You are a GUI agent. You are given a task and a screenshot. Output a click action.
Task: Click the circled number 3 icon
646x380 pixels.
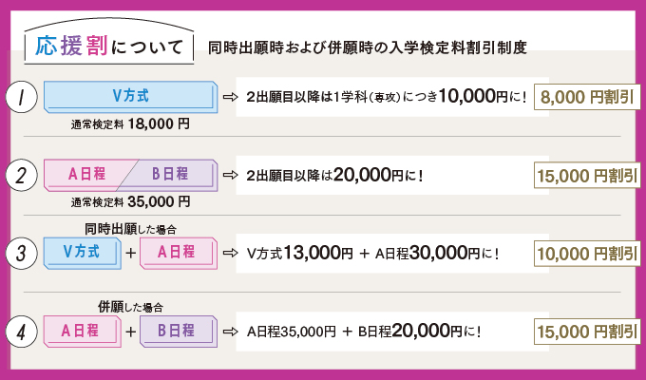coord(21,253)
